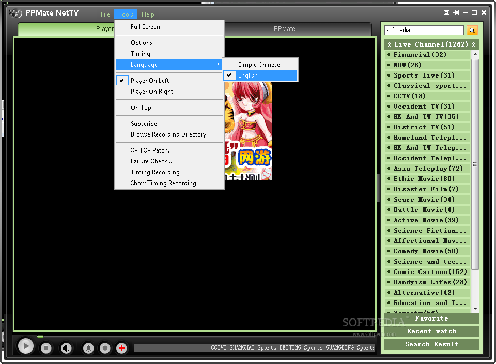
Task: Expand HK And TW TV(35) category
Action: click(x=428, y=117)
